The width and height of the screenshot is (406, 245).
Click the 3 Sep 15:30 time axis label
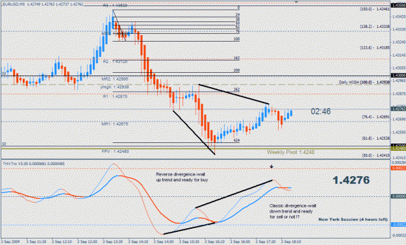point(189,242)
